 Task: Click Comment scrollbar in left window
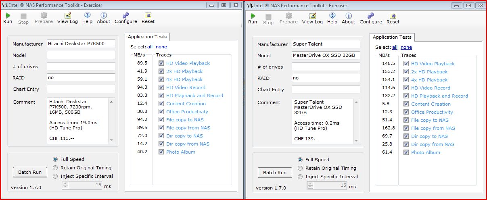point(112,120)
